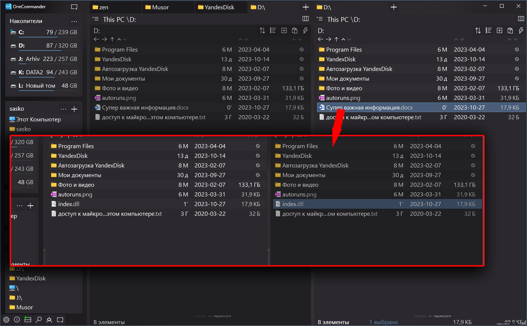Open sasko folder in sidebar
This screenshot has width=527, height=326.
tap(20, 129)
